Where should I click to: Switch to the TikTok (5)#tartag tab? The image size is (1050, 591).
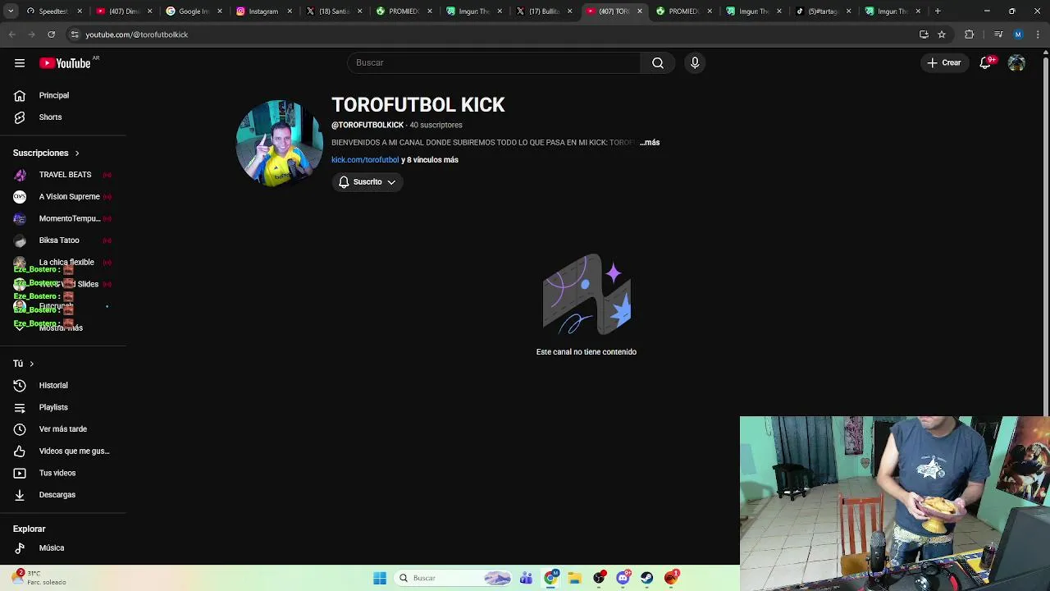[x=823, y=11]
